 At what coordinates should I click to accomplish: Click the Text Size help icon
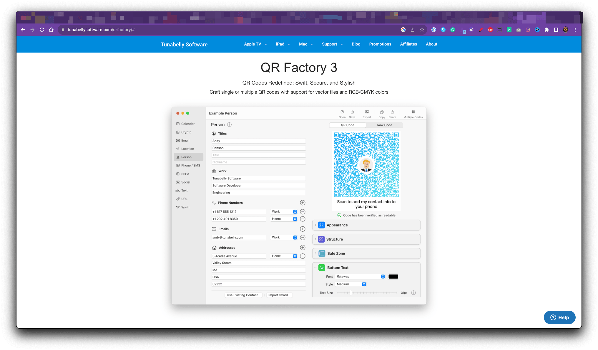coord(413,293)
